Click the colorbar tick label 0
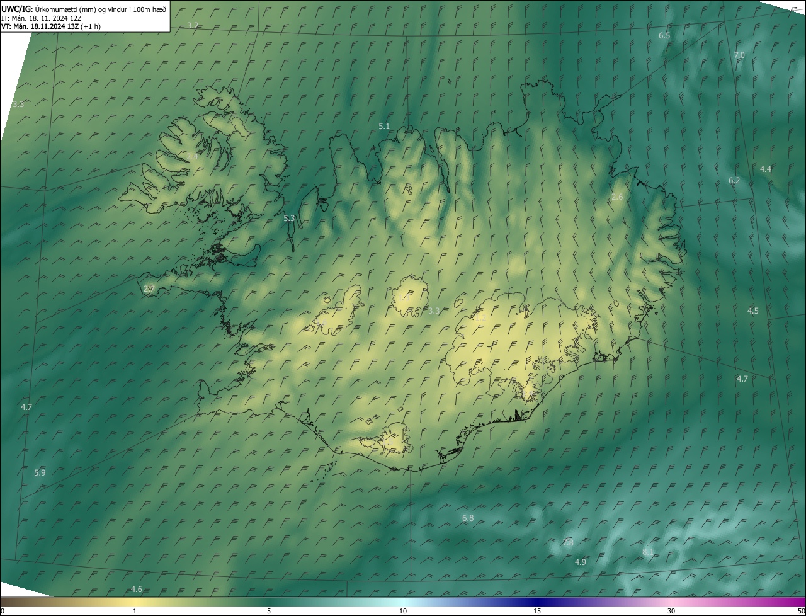Viewport: 806px width, 616px height. (x=2, y=611)
